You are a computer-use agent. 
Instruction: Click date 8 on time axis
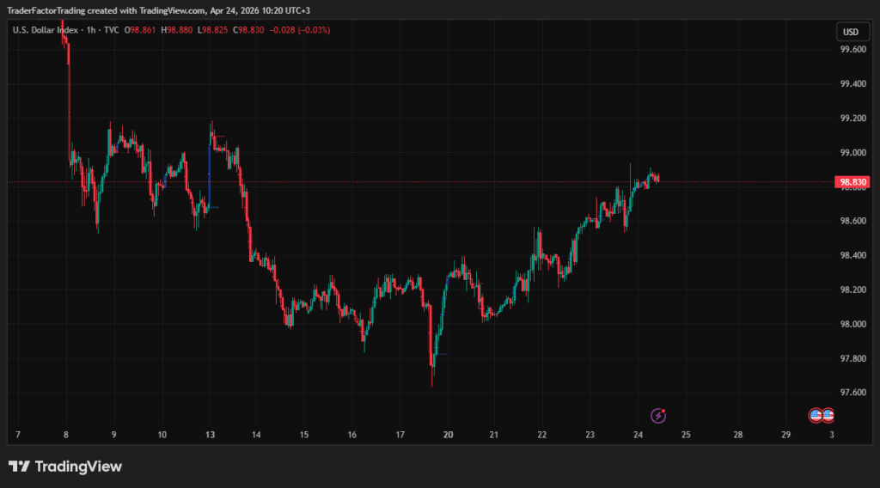click(66, 435)
